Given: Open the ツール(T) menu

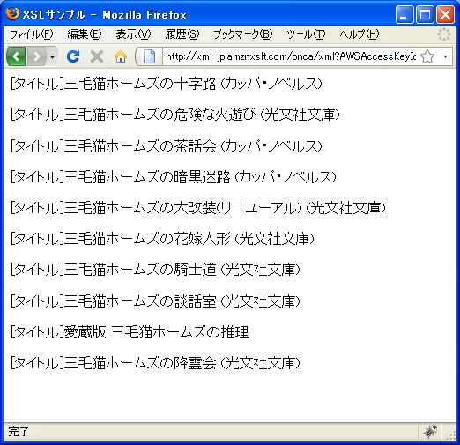Looking at the screenshot, I should point(306,34).
